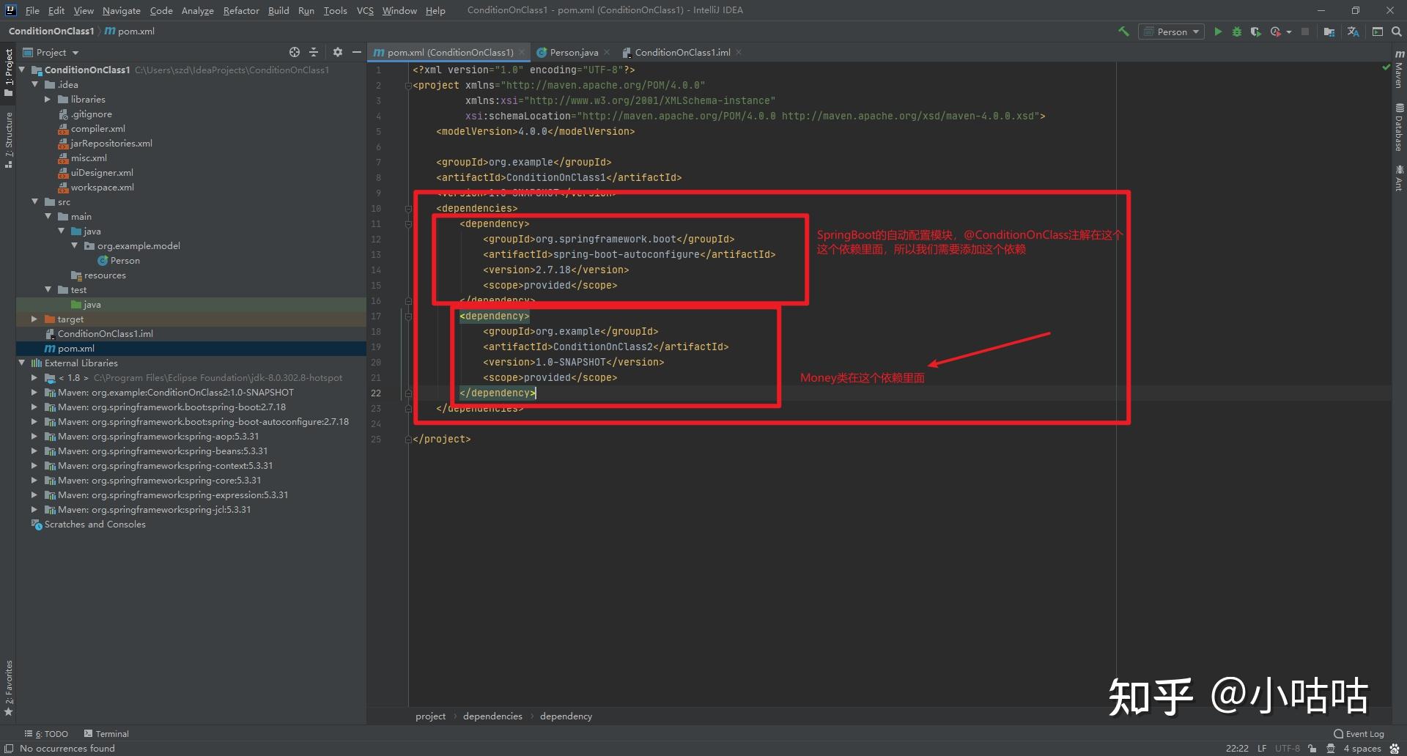Toggle the Structure side panel
The width and height of the screenshot is (1407, 756).
8,139
